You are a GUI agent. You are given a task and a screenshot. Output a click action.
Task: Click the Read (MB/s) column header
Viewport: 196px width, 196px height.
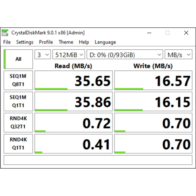coord(73,66)
